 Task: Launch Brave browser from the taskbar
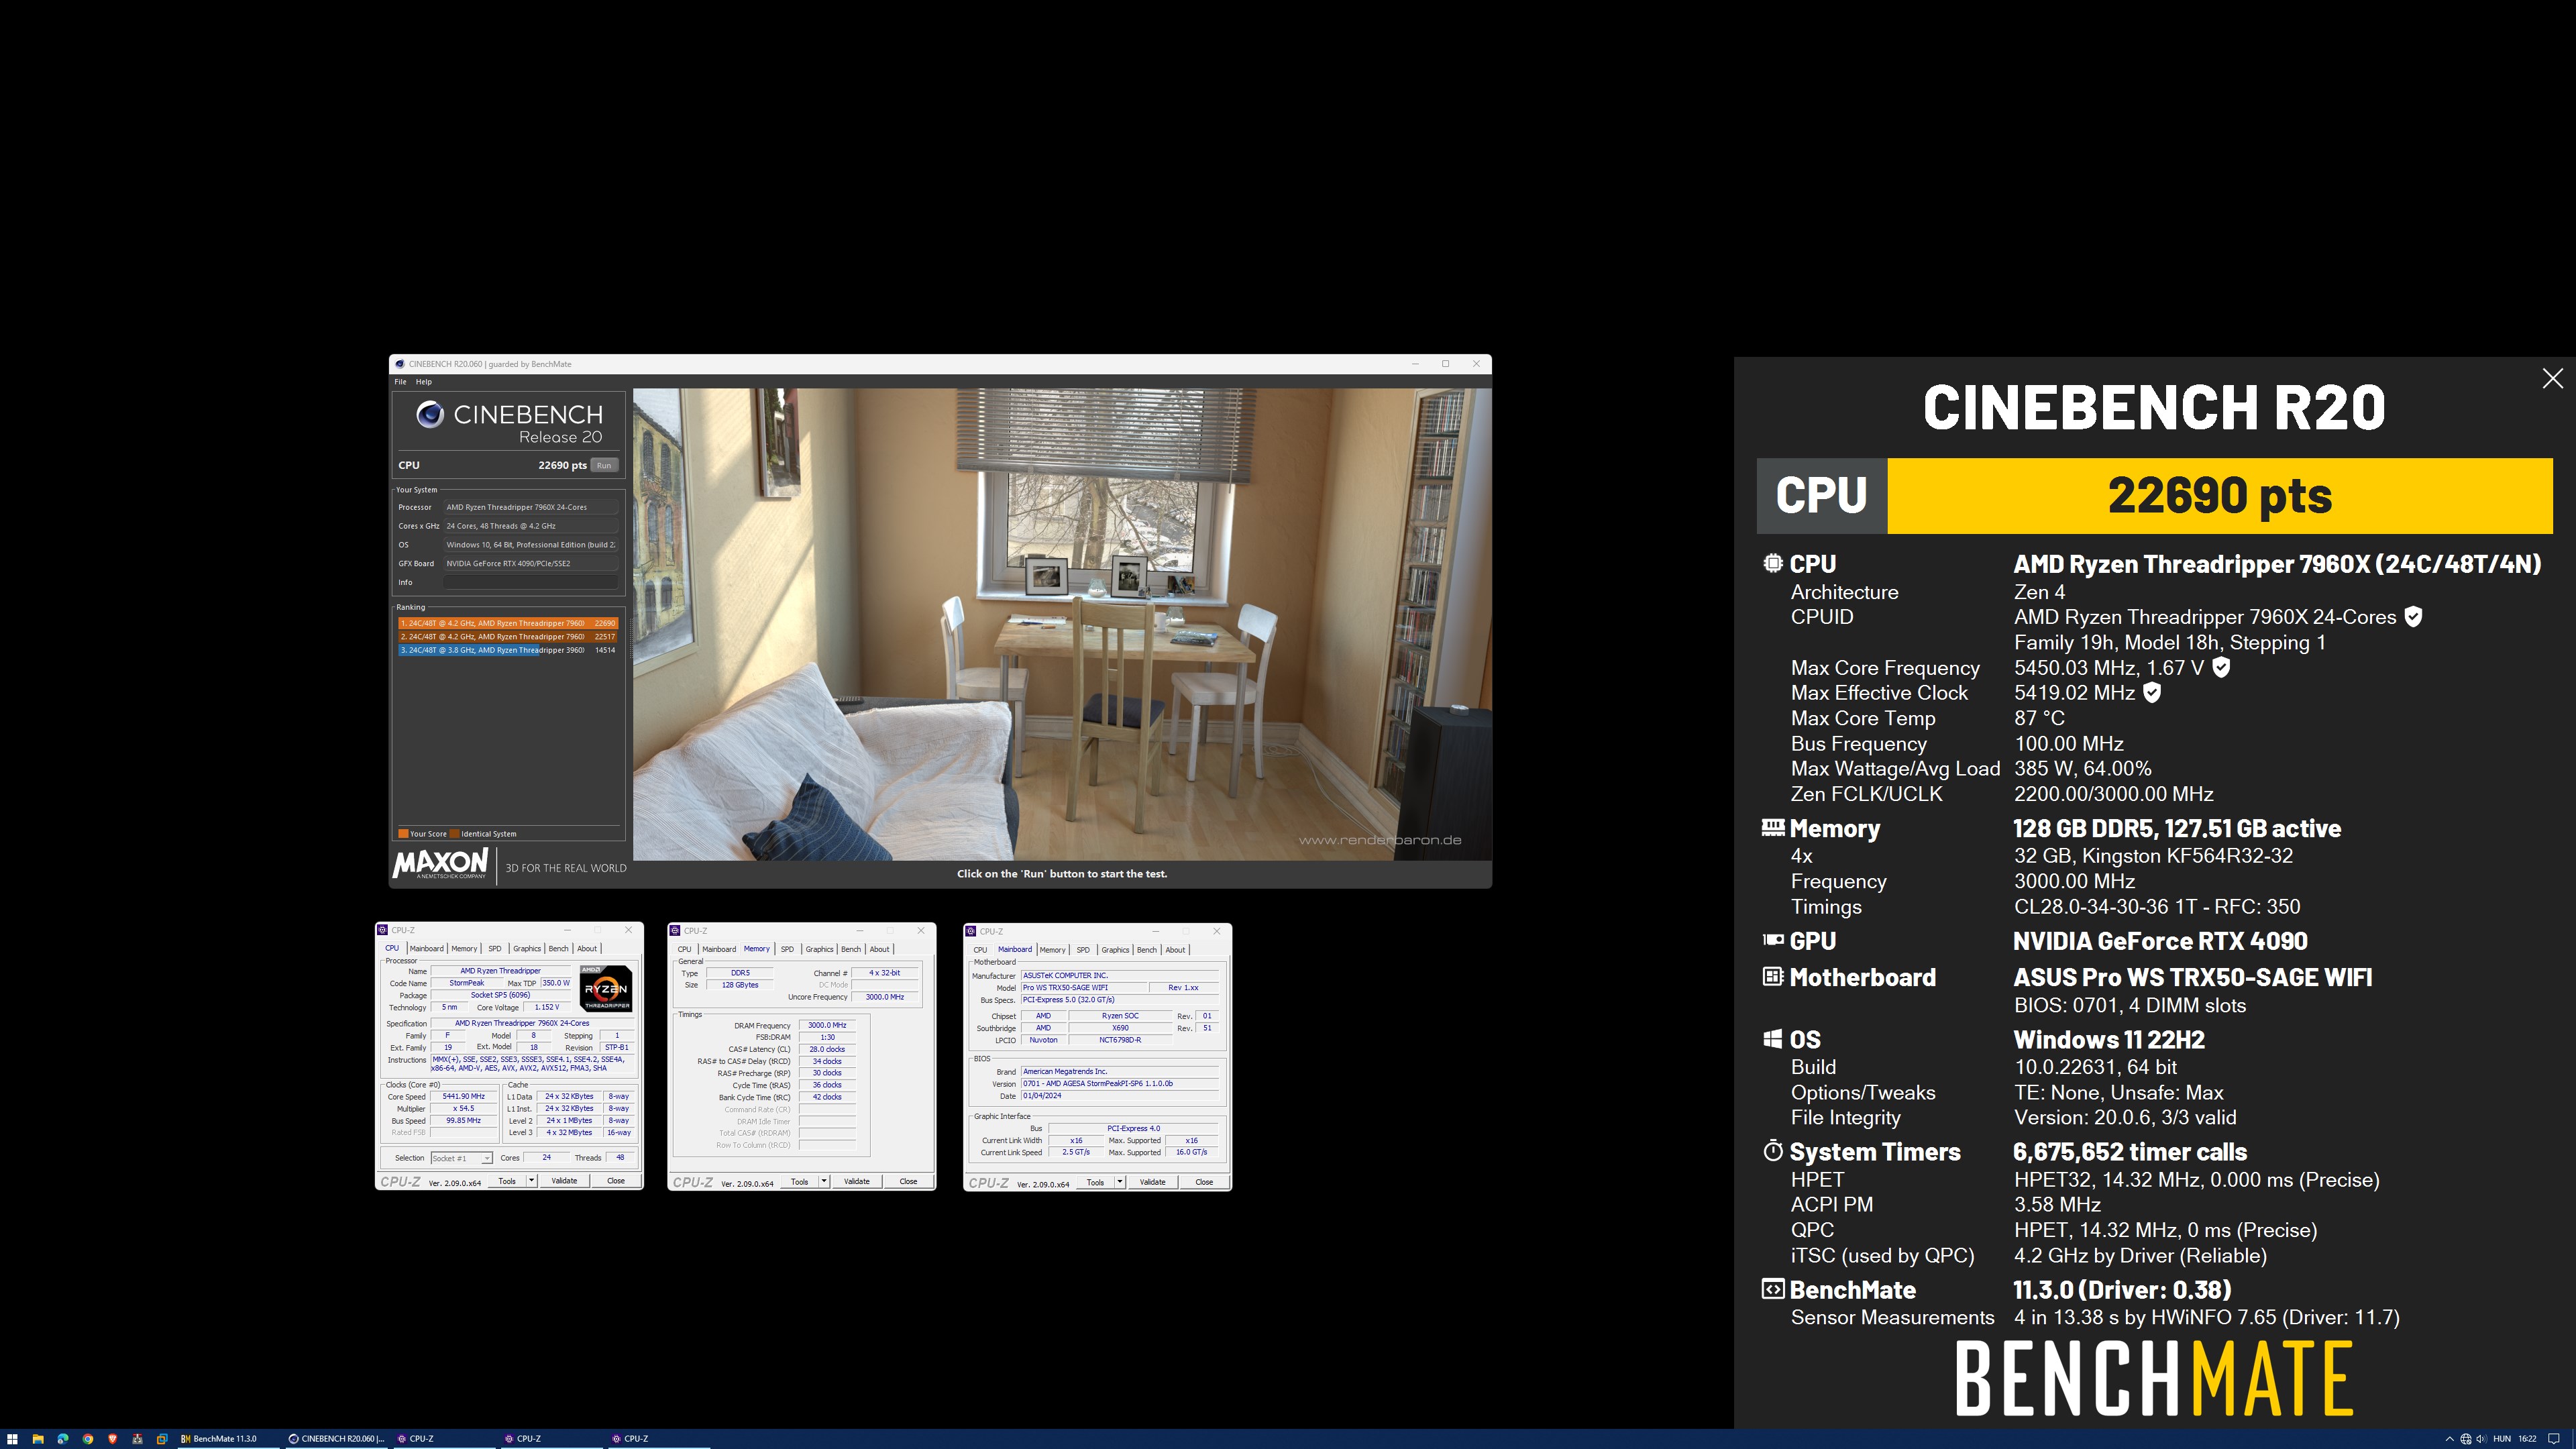[x=112, y=1439]
